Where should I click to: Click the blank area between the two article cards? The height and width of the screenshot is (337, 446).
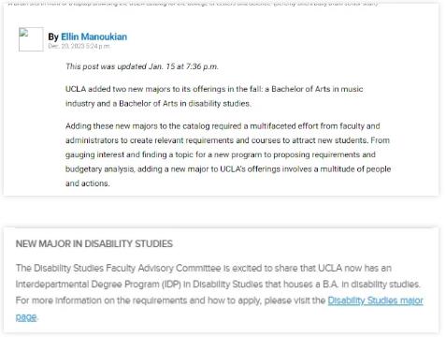click(222, 212)
